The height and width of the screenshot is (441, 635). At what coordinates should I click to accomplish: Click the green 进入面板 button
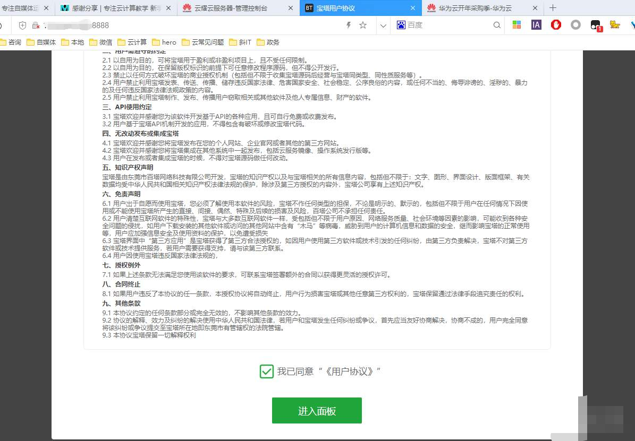(x=317, y=411)
